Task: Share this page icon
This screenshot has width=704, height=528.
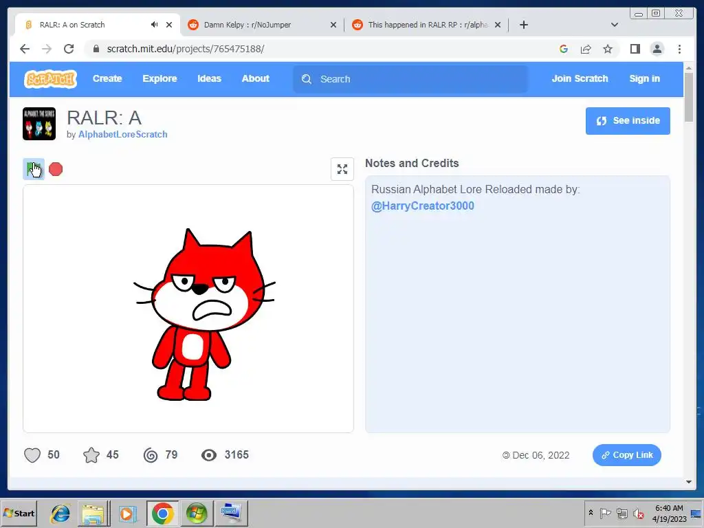Action: (586, 49)
